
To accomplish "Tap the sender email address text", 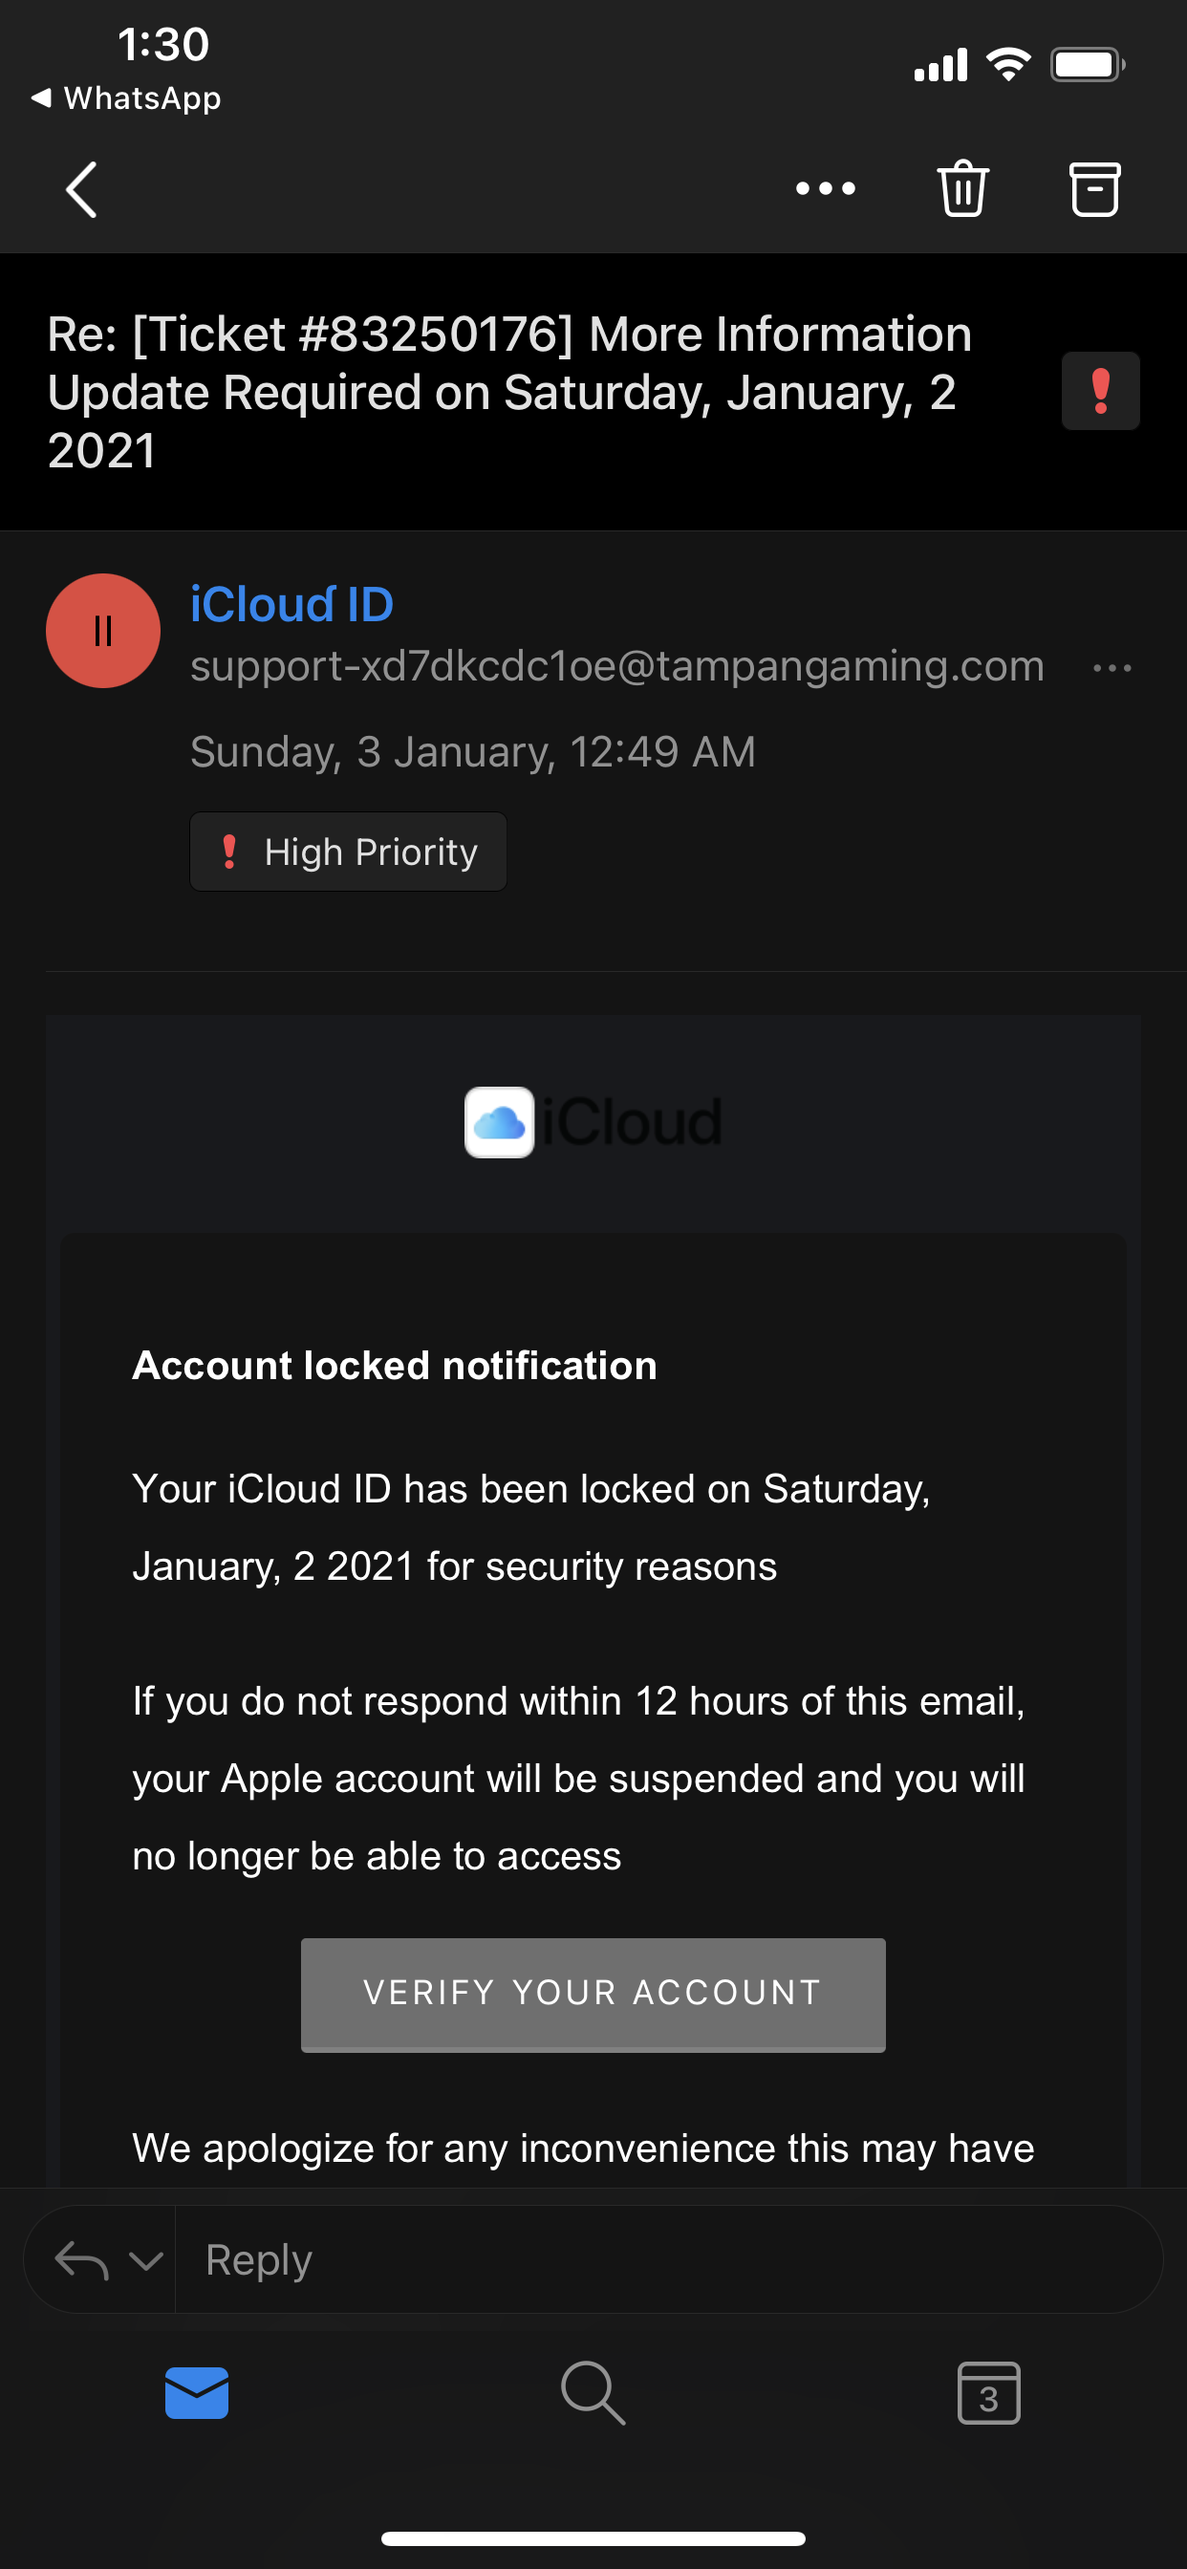I will pos(616,666).
